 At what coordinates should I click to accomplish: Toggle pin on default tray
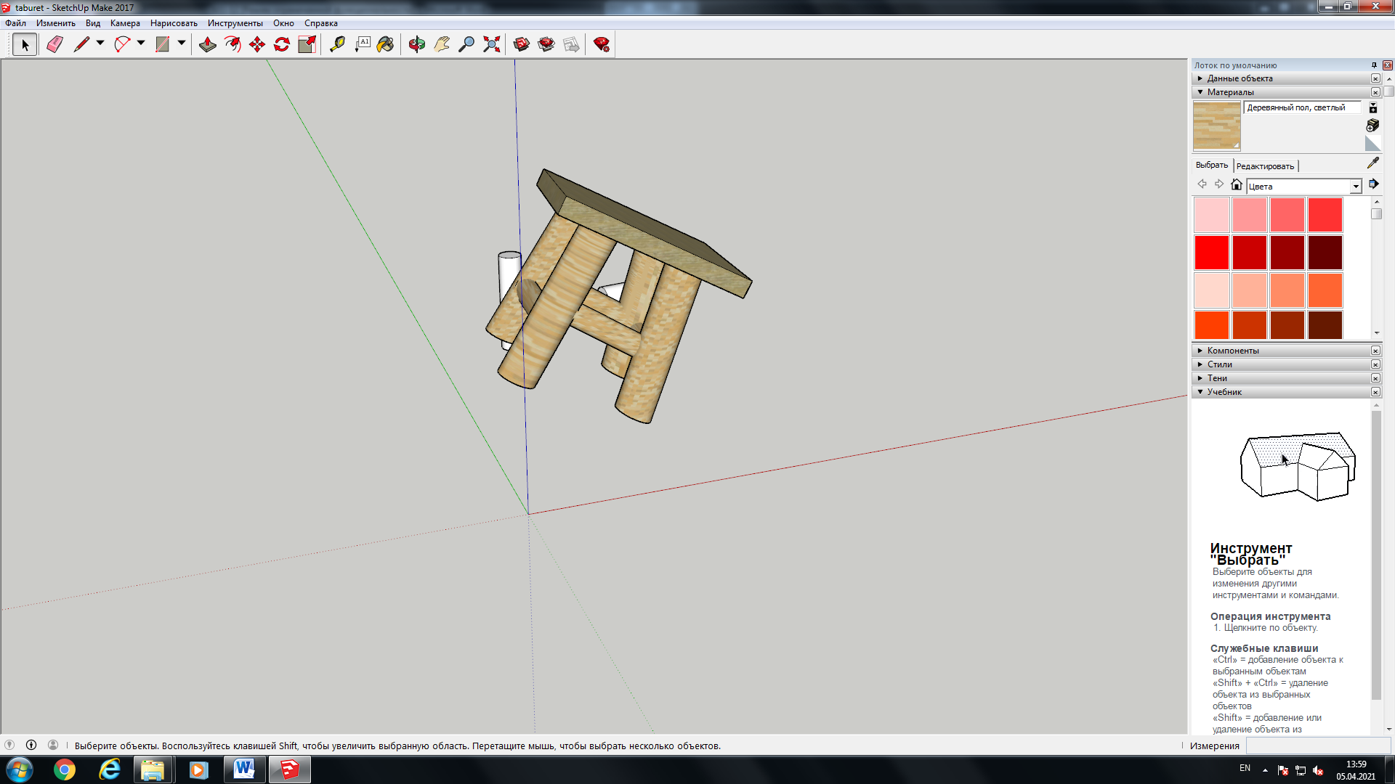1374,65
